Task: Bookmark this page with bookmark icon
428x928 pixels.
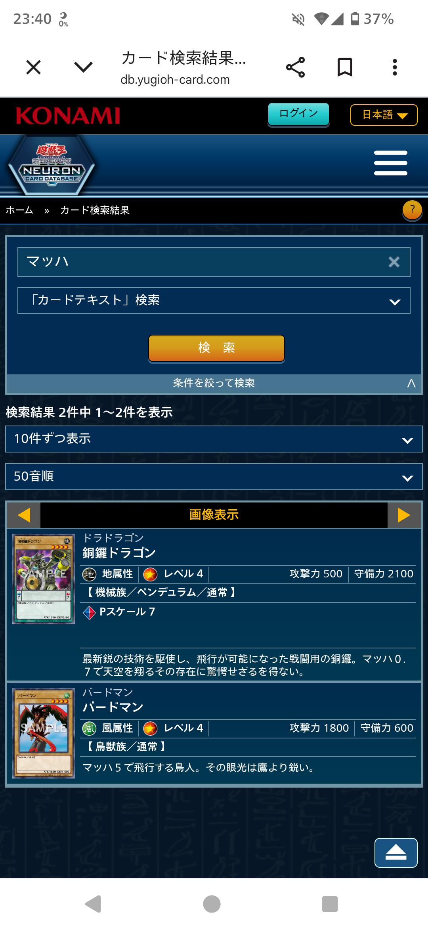Action: click(345, 67)
